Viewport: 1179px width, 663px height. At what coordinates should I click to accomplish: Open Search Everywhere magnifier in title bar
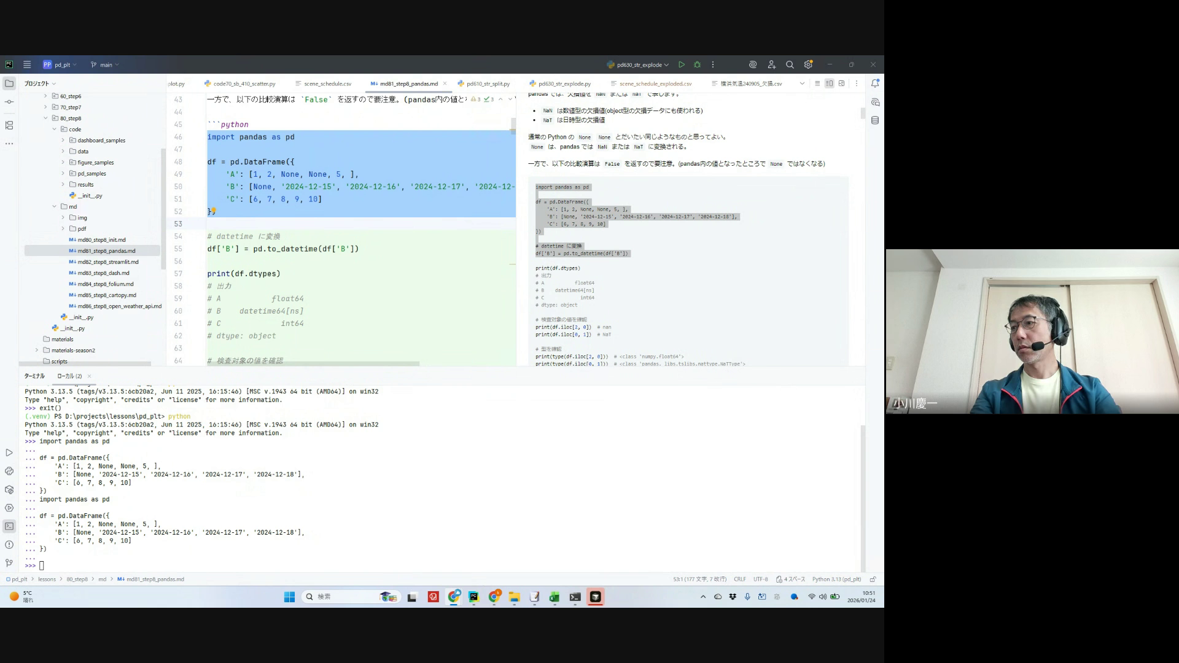point(790,64)
